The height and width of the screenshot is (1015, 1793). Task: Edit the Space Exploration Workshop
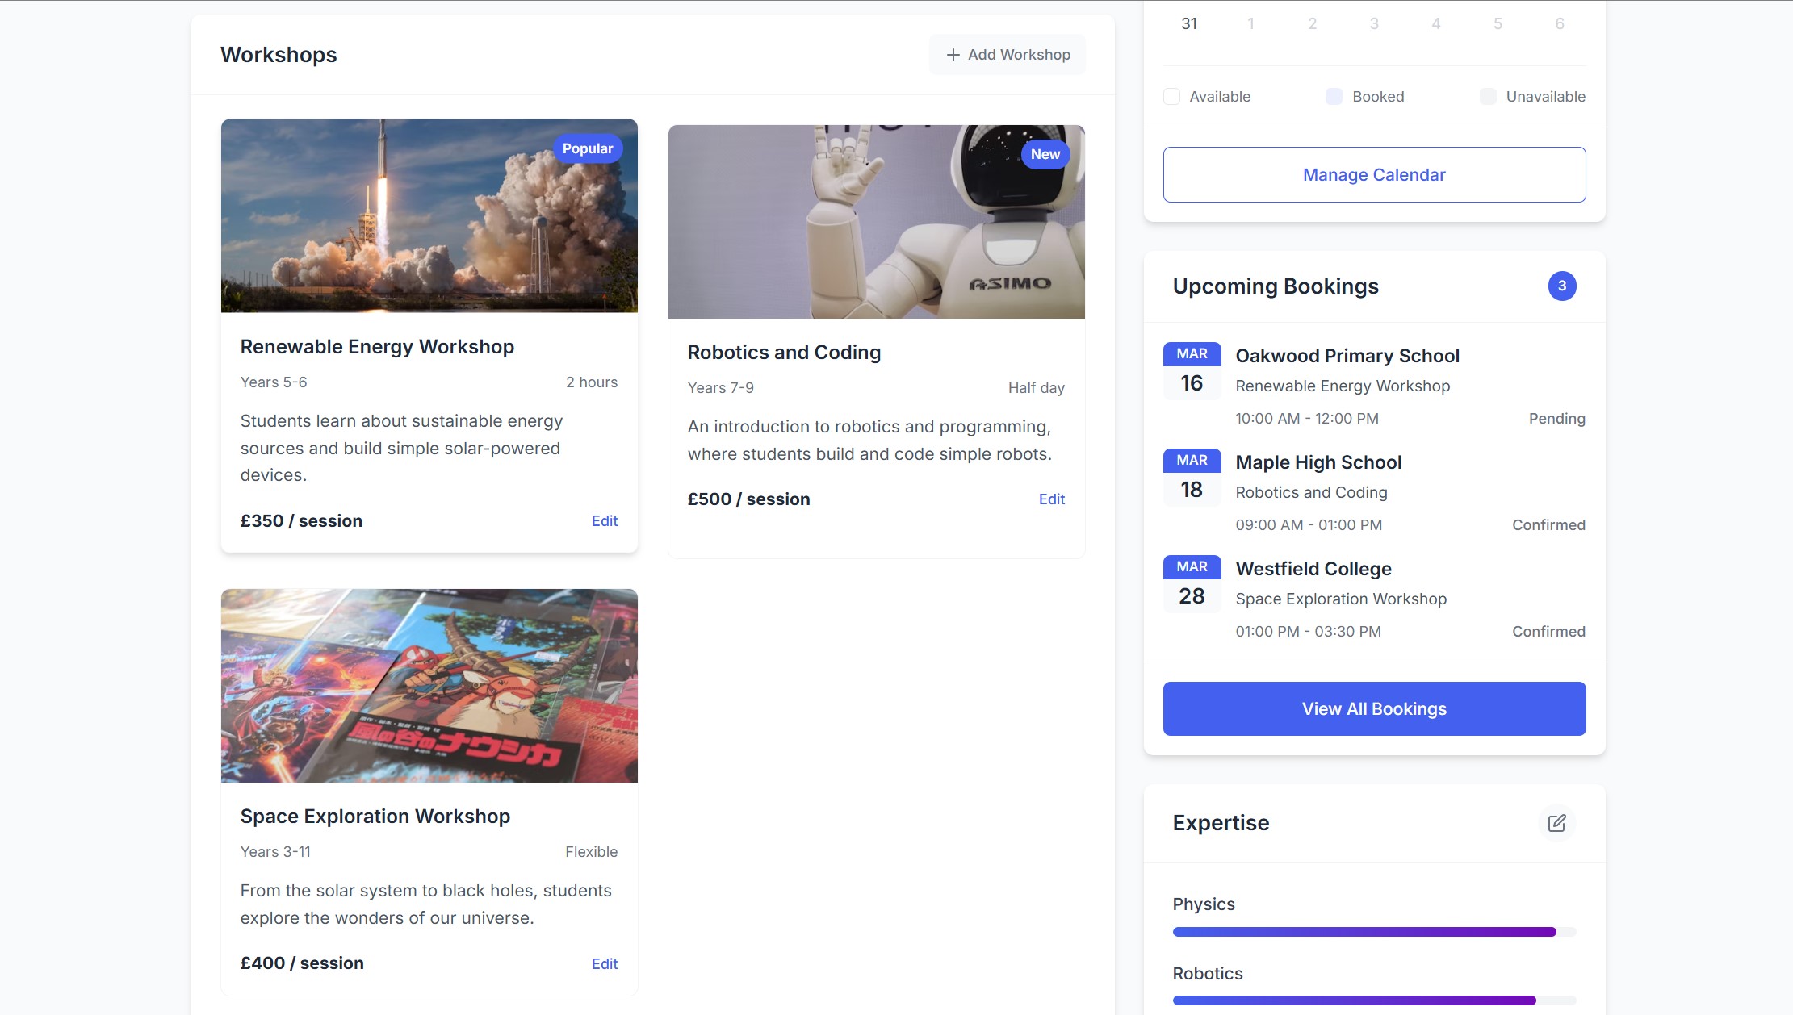coord(605,963)
